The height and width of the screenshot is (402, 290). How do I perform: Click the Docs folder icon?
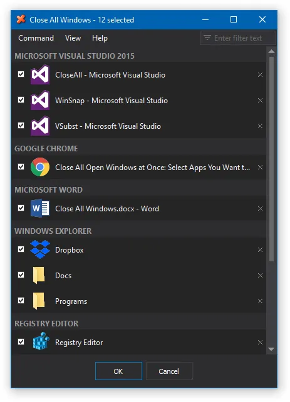[x=39, y=275]
